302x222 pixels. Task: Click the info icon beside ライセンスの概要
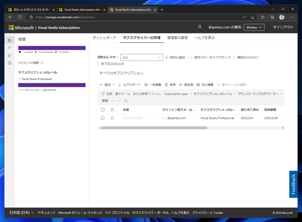pyautogui.click(x=42, y=63)
